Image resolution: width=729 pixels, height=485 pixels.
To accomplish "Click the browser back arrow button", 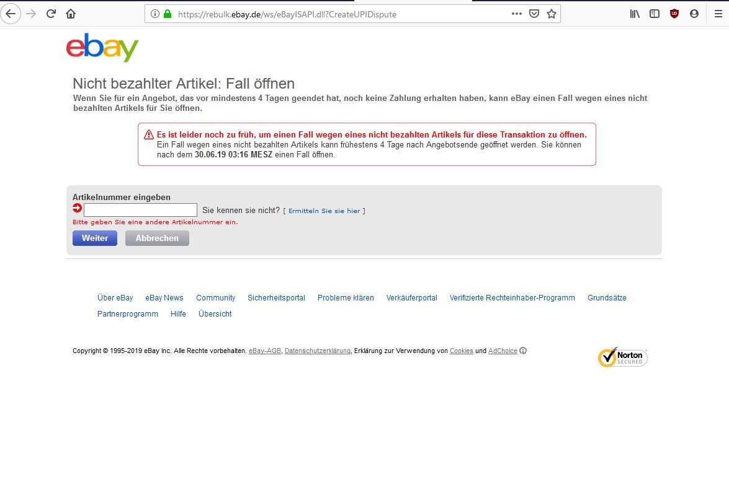I will 11,14.
